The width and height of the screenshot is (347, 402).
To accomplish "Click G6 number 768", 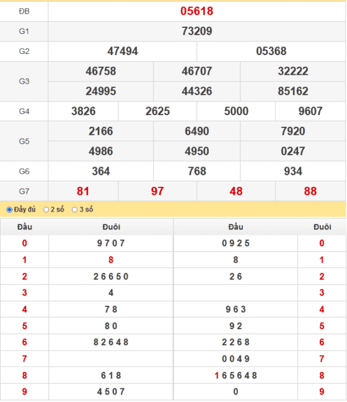I will 197,171.
